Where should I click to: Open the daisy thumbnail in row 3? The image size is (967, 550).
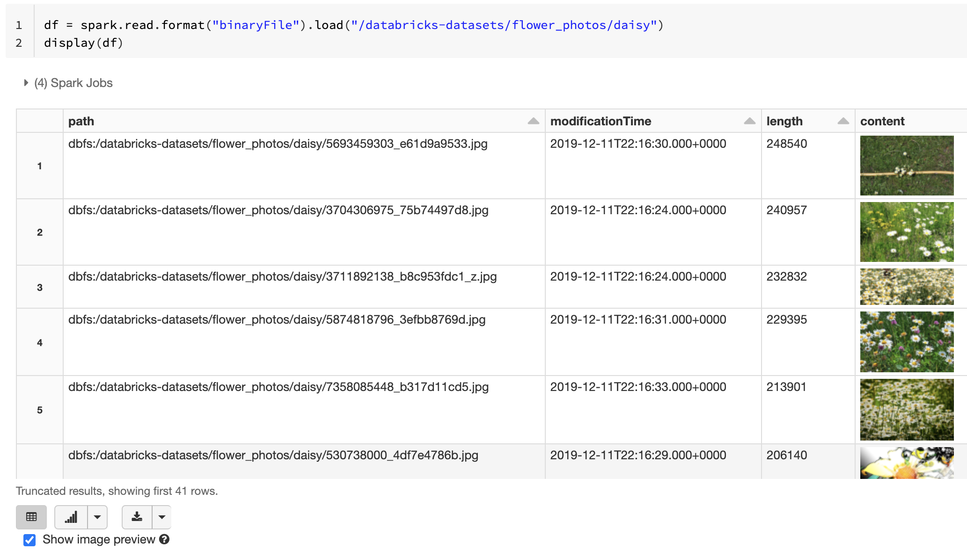907,287
